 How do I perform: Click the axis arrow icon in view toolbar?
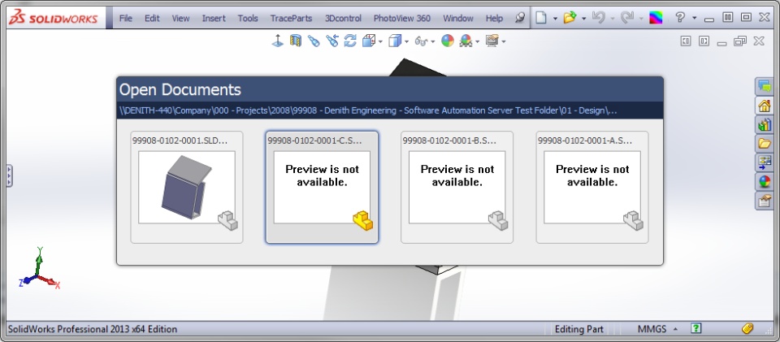278,41
